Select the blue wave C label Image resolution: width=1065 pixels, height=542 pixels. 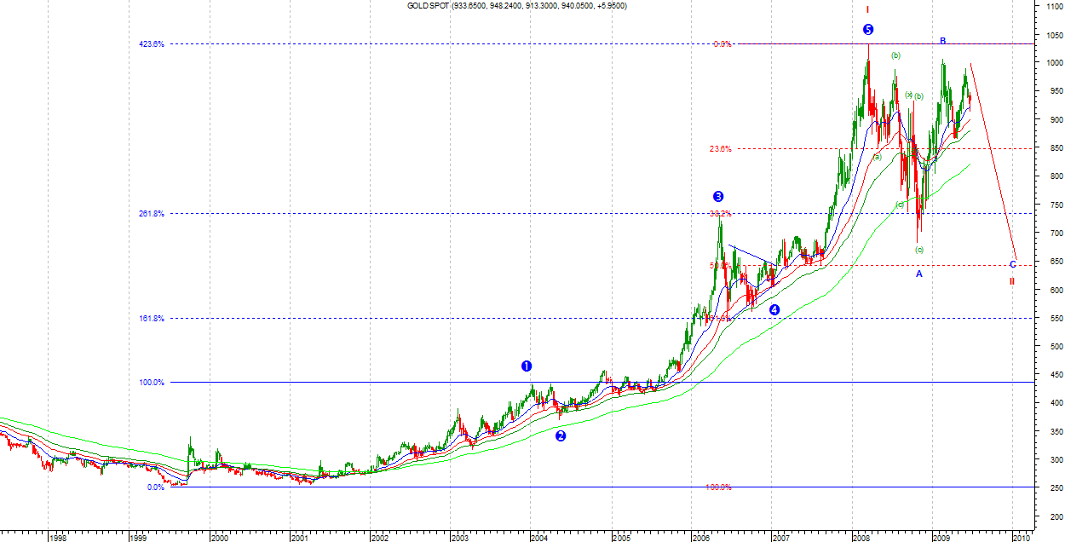coord(1012,264)
